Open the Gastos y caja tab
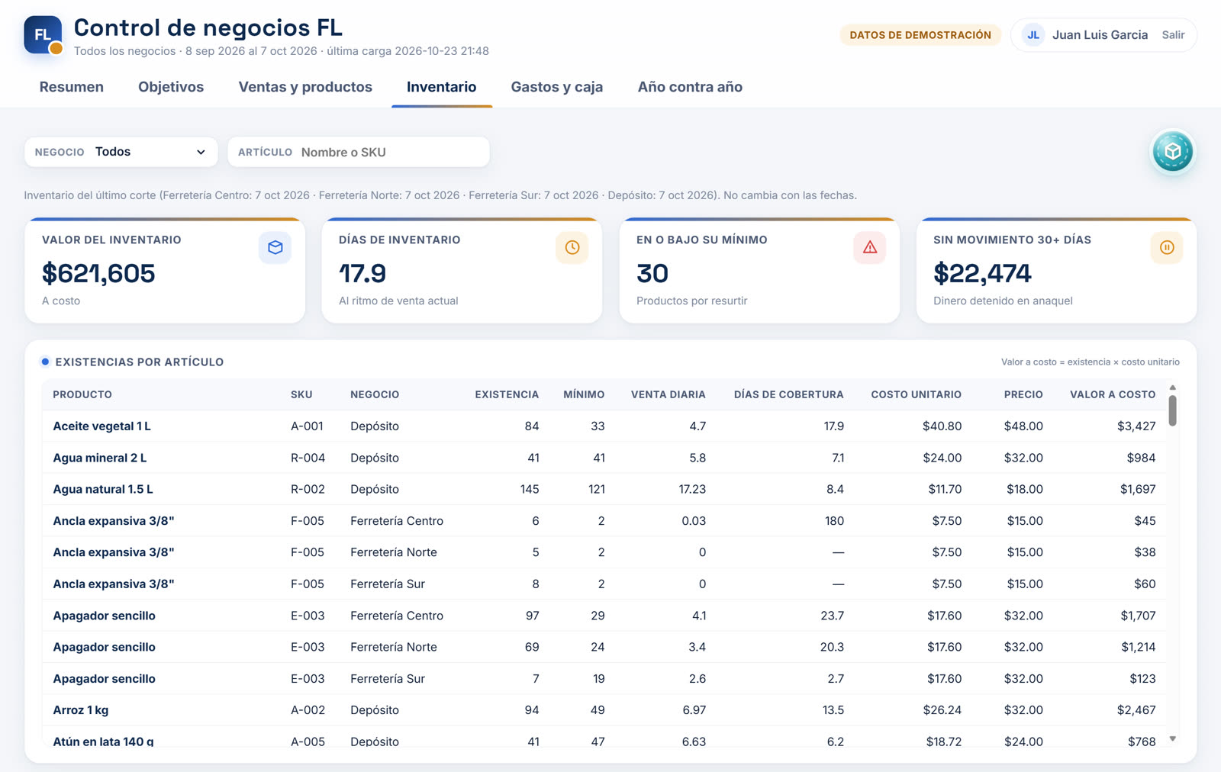 [x=557, y=87]
